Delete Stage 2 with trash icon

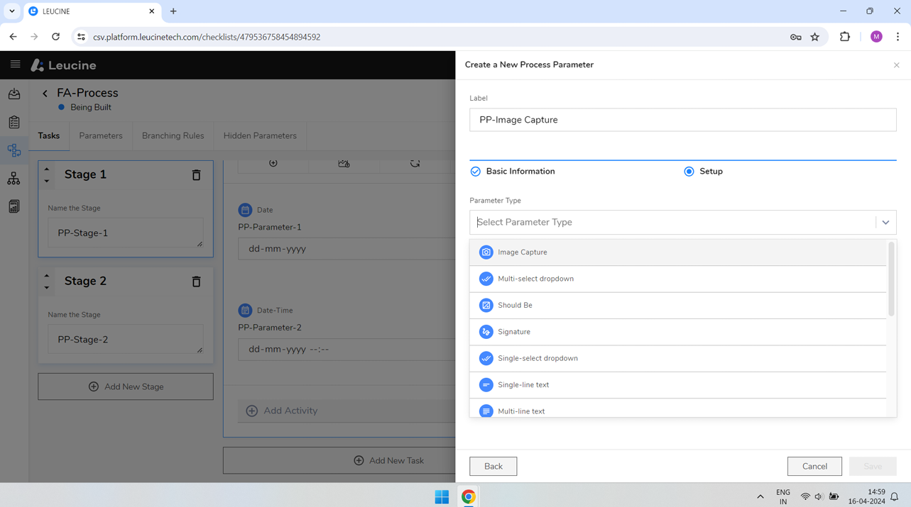click(197, 282)
